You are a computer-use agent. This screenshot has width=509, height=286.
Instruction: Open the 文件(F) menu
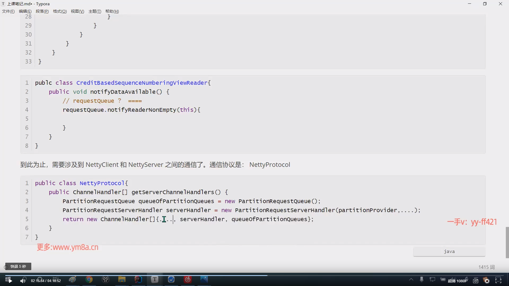tap(8, 11)
